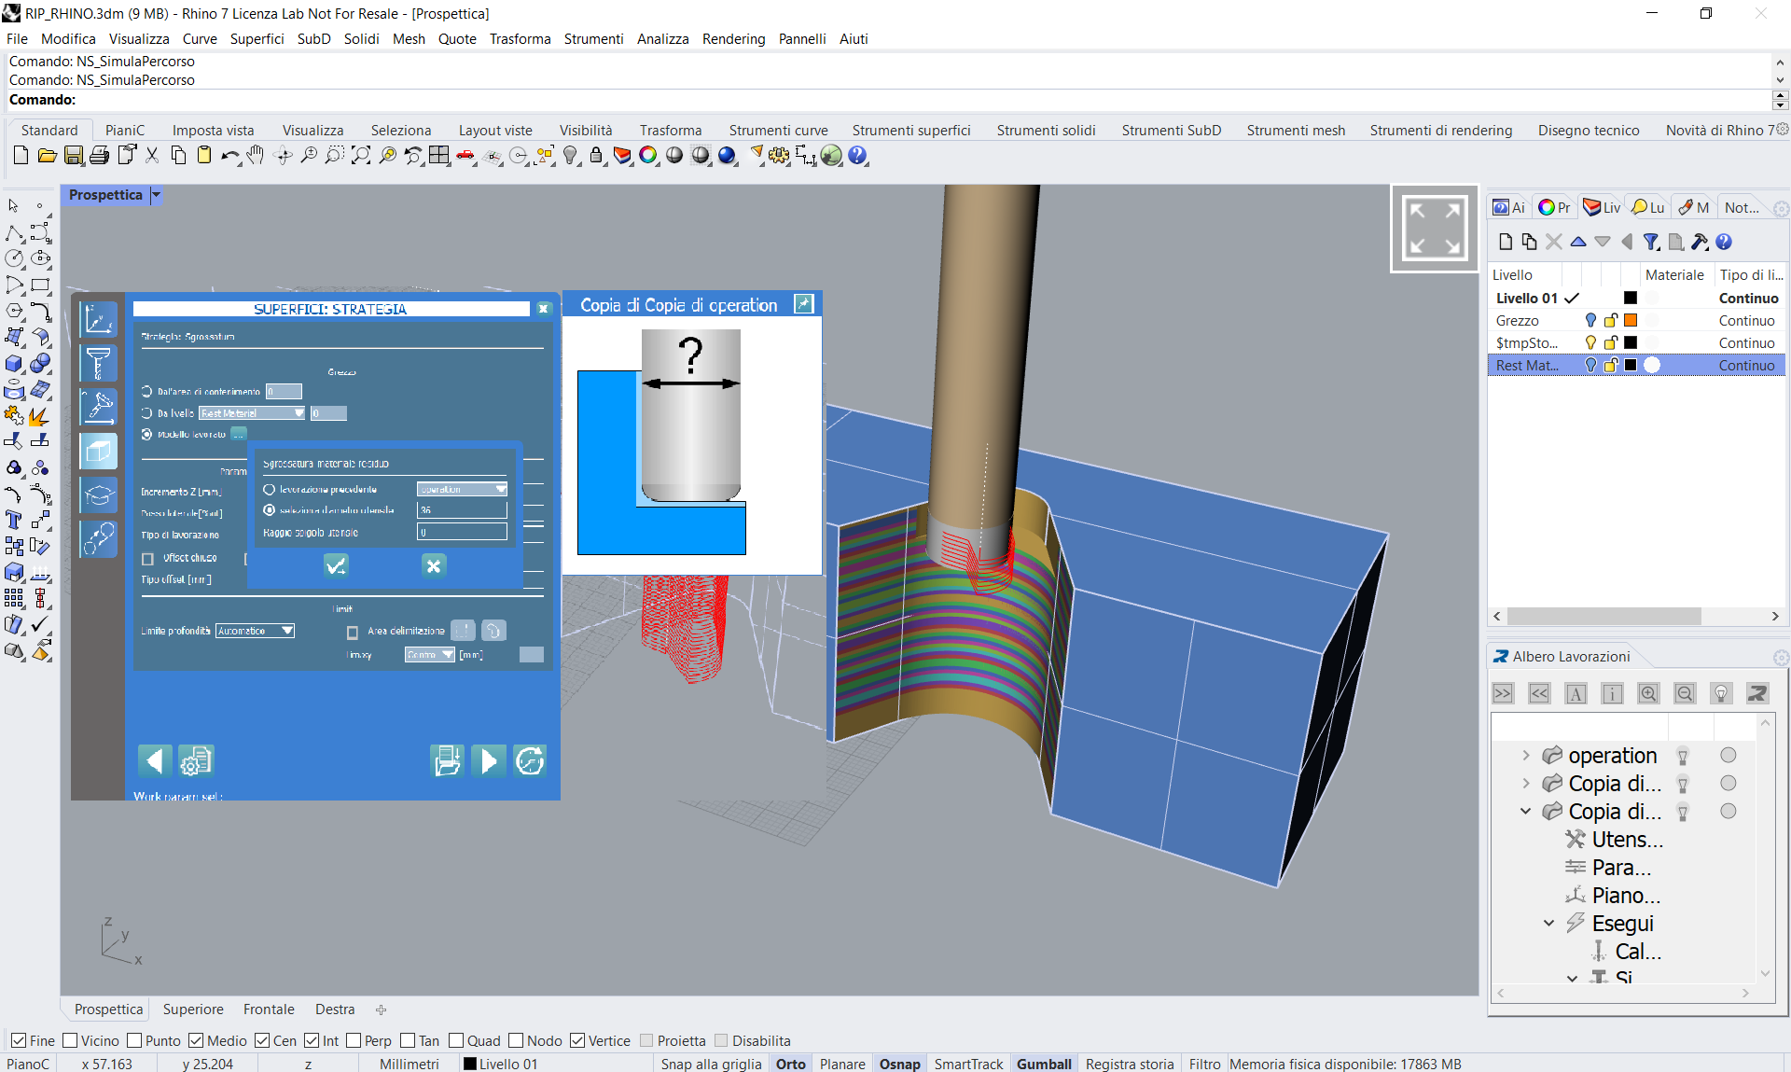Screen dimensions: 1791x1072
Task: Confirm the residual material dialog with checkmark
Action: point(336,565)
